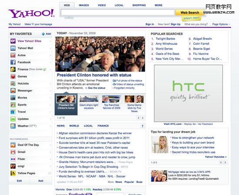
Task: Click the HotJobs icon
Action: pyautogui.click(x=13, y=84)
